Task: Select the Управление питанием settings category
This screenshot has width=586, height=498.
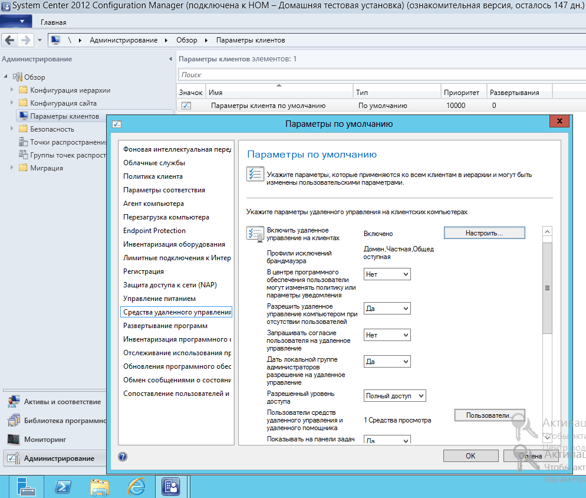Action: tap(176, 299)
